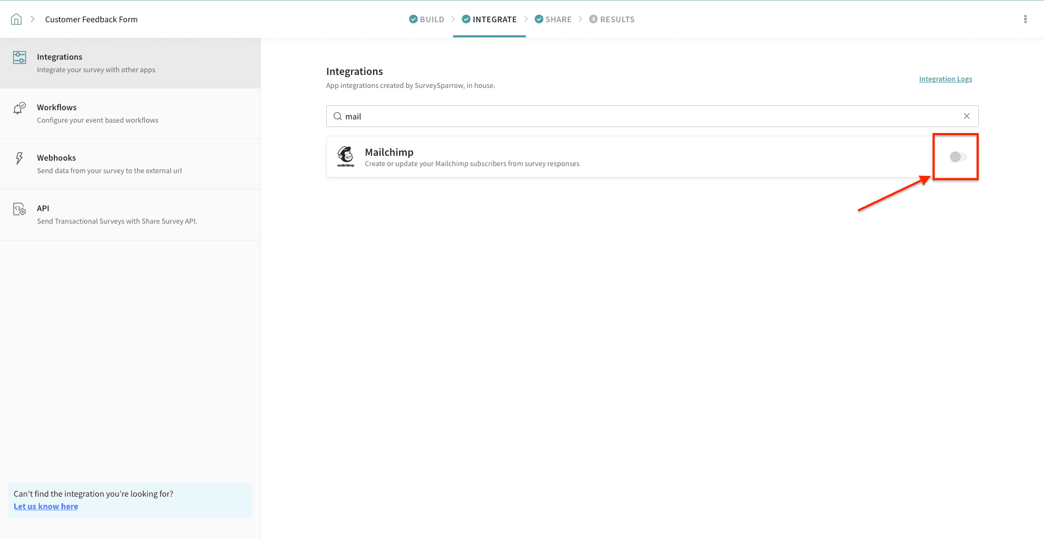Screen dimensions: 1044x539
Task: Click the 'Let us know here' link
Action: [46, 506]
